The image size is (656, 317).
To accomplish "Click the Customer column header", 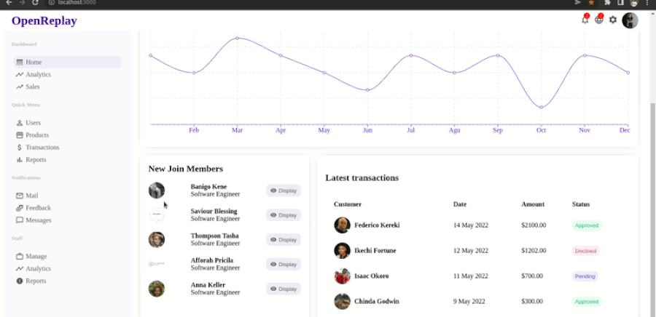I will 348,204.
